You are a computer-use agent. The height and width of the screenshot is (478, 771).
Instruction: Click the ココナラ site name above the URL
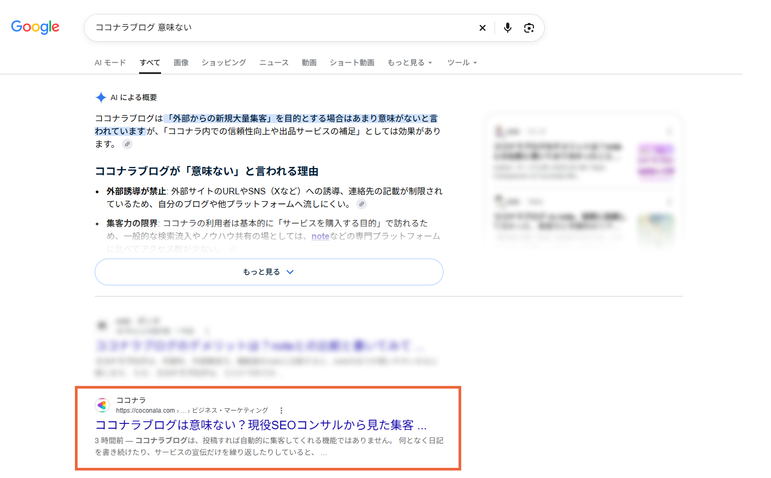131,400
